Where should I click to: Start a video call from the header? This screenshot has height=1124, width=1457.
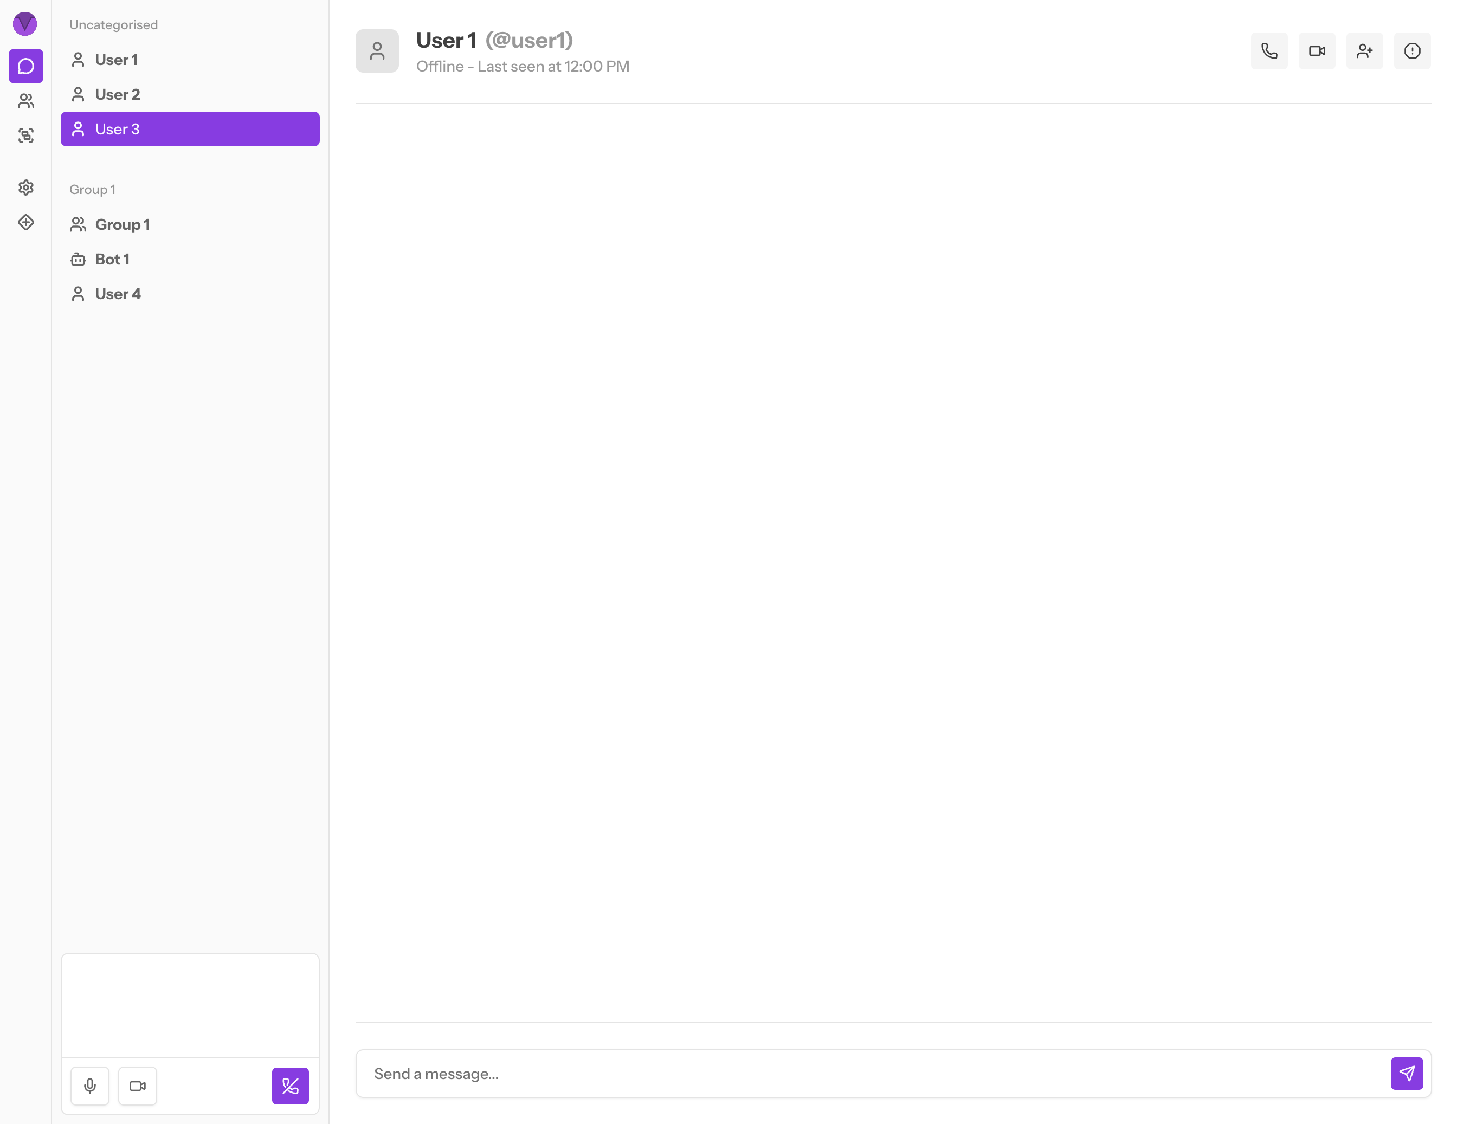1316,51
